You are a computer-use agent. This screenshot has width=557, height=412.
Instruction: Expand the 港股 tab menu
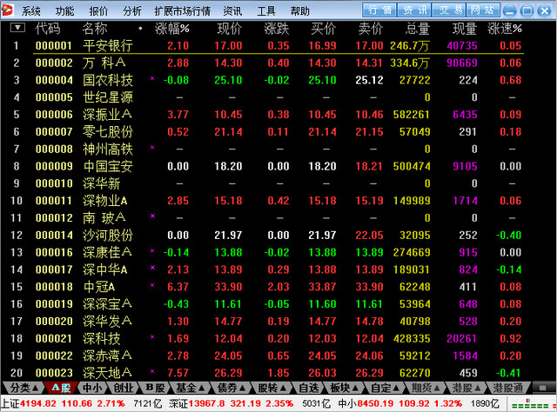[466, 388]
